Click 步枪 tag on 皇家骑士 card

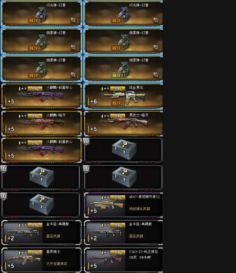[x=35, y=253]
